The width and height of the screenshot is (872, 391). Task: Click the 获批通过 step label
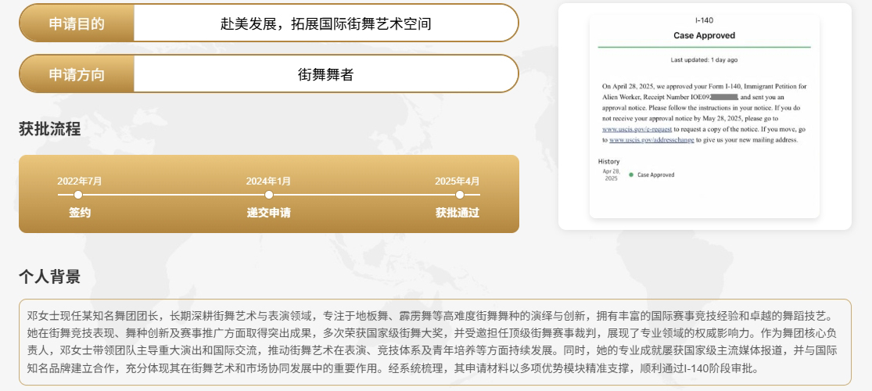(x=458, y=213)
